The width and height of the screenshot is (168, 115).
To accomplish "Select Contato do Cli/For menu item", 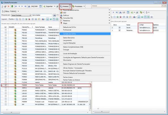I will point(85,34).
